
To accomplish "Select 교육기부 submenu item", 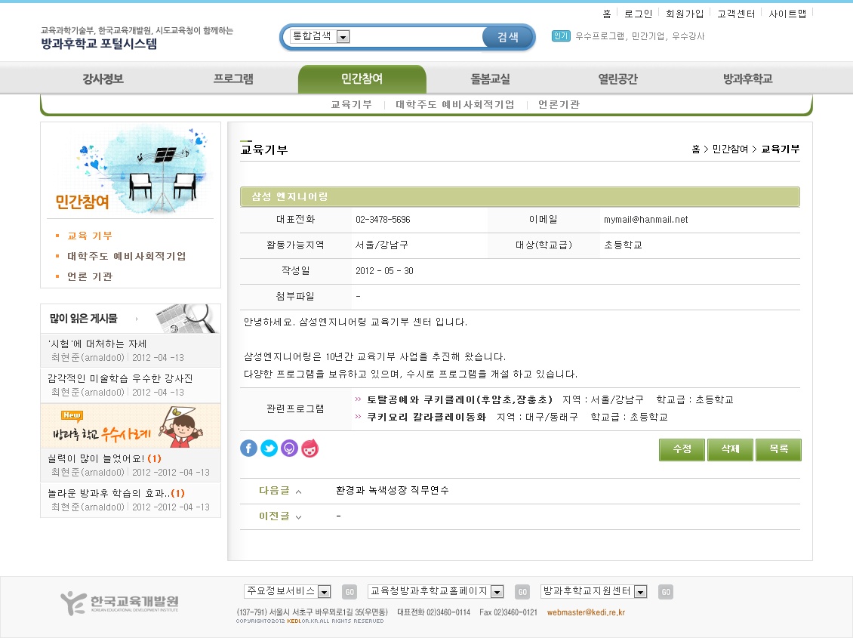I will pos(352,104).
